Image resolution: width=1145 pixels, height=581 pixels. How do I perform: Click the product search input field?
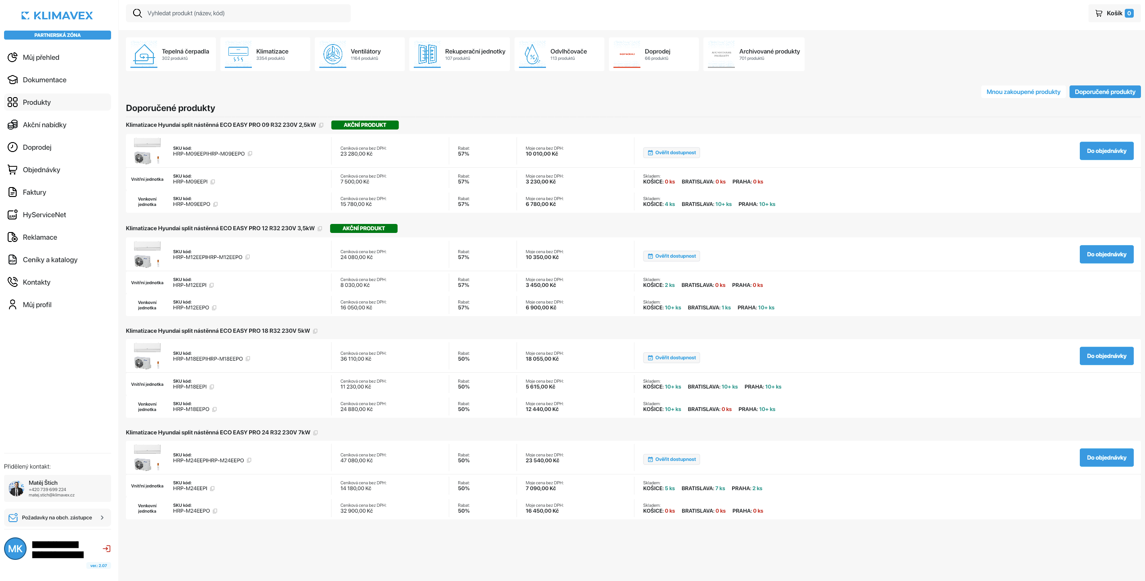coord(238,13)
